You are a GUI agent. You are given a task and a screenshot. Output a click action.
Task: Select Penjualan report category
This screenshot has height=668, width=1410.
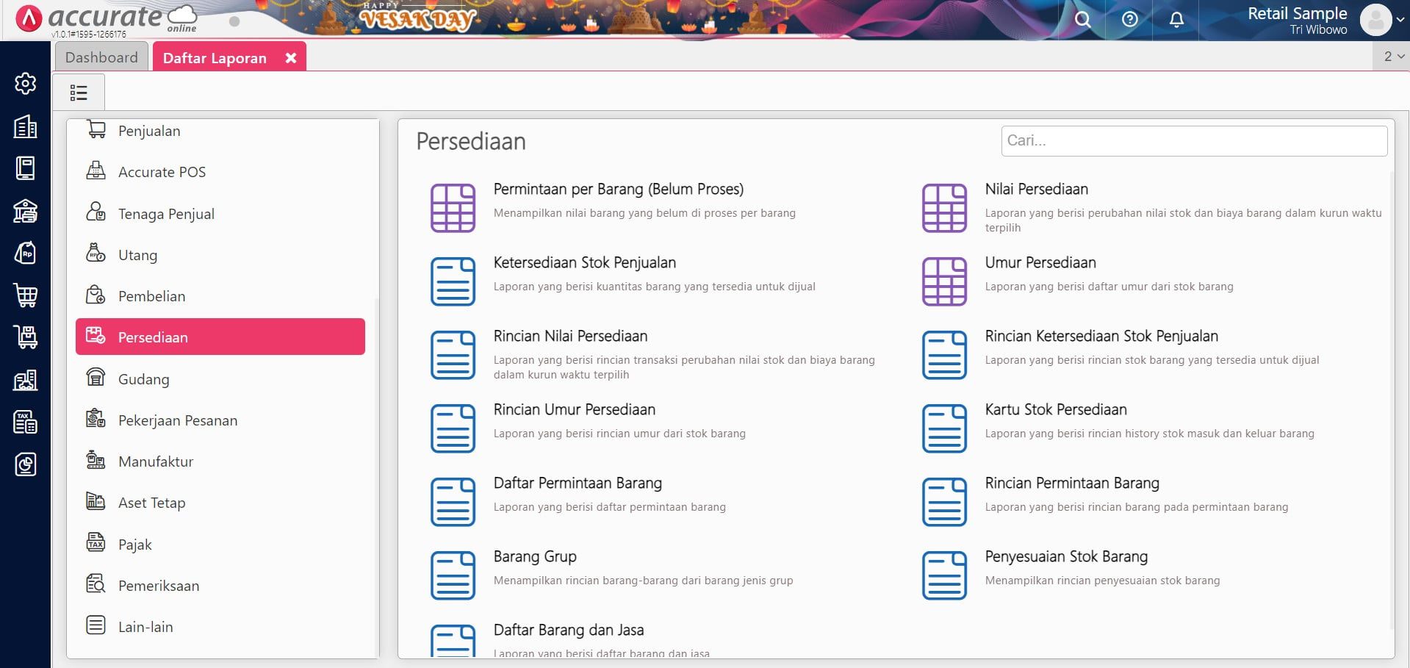[x=149, y=131]
